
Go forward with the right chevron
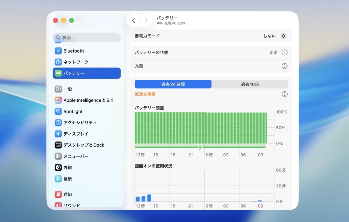click(x=146, y=20)
